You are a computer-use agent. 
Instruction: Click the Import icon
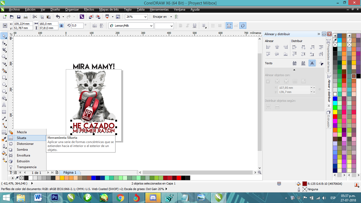(x=91, y=17)
